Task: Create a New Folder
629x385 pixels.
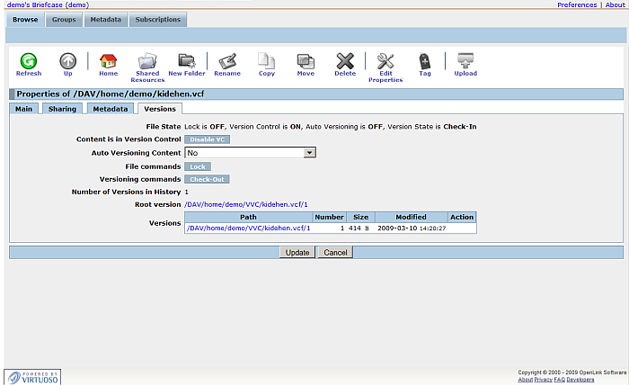Action: [x=187, y=61]
